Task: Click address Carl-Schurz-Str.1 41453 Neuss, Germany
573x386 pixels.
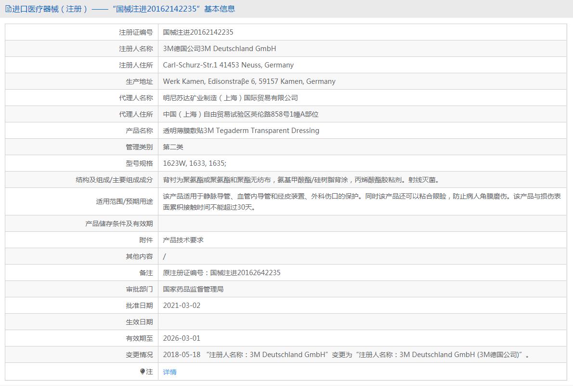Action: pyautogui.click(x=228, y=65)
